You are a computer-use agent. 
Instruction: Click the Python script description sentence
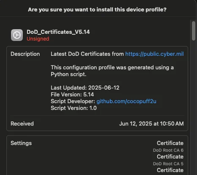(112, 71)
